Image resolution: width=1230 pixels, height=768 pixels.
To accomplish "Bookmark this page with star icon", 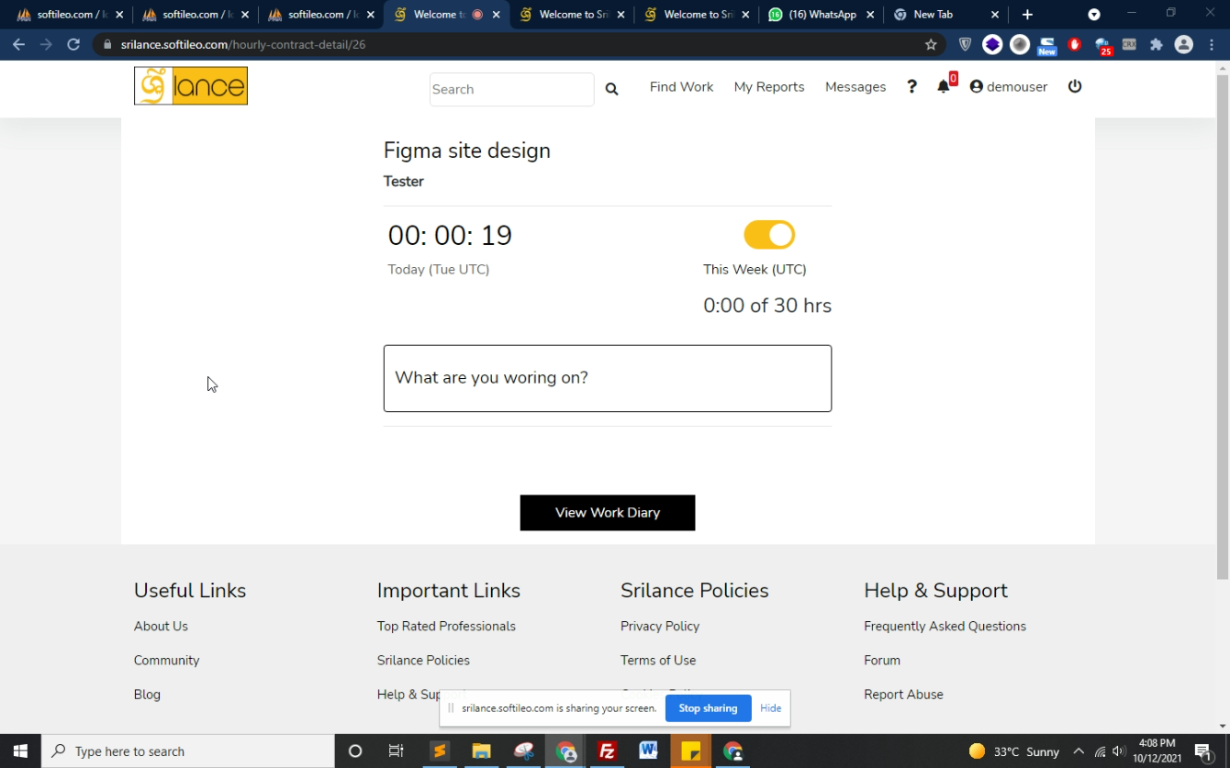I will pyautogui.click(x=931, y=44).
